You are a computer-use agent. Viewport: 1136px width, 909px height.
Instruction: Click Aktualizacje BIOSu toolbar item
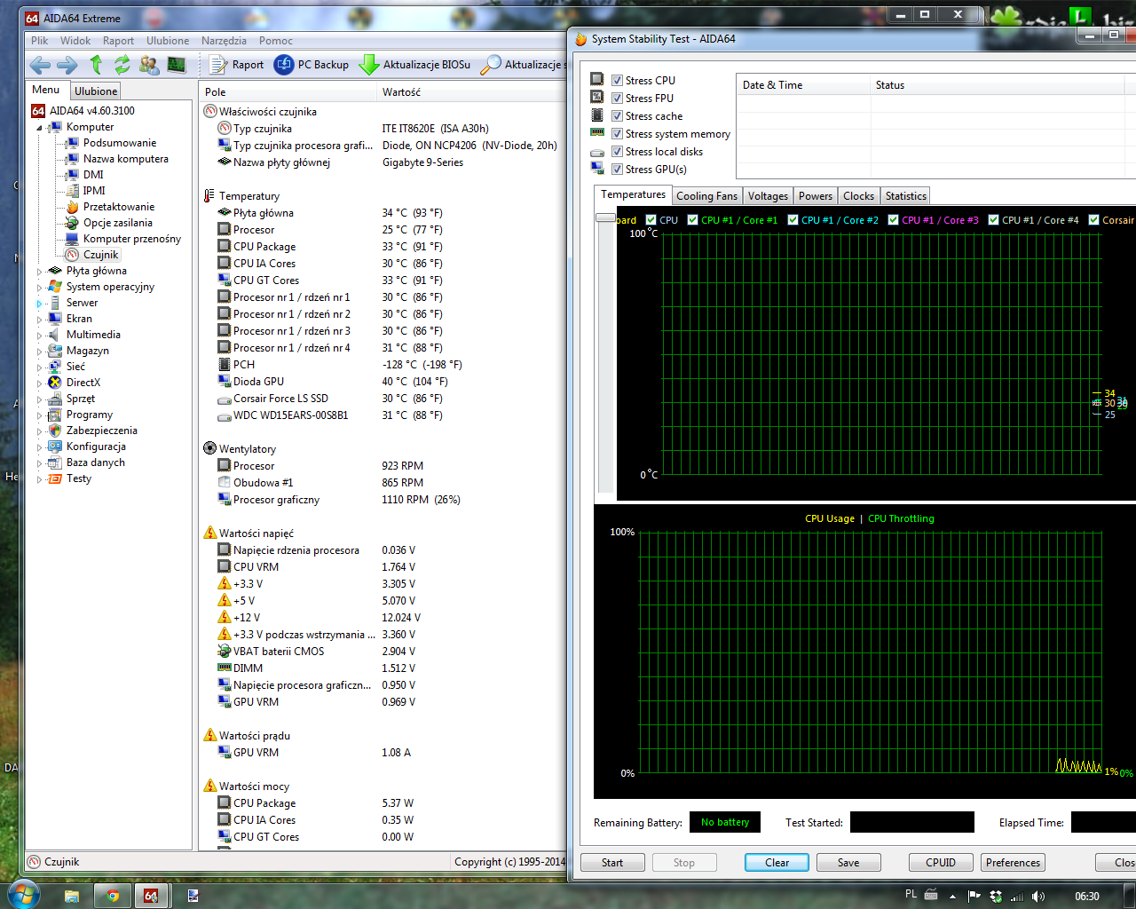click(x=414, y=65)
